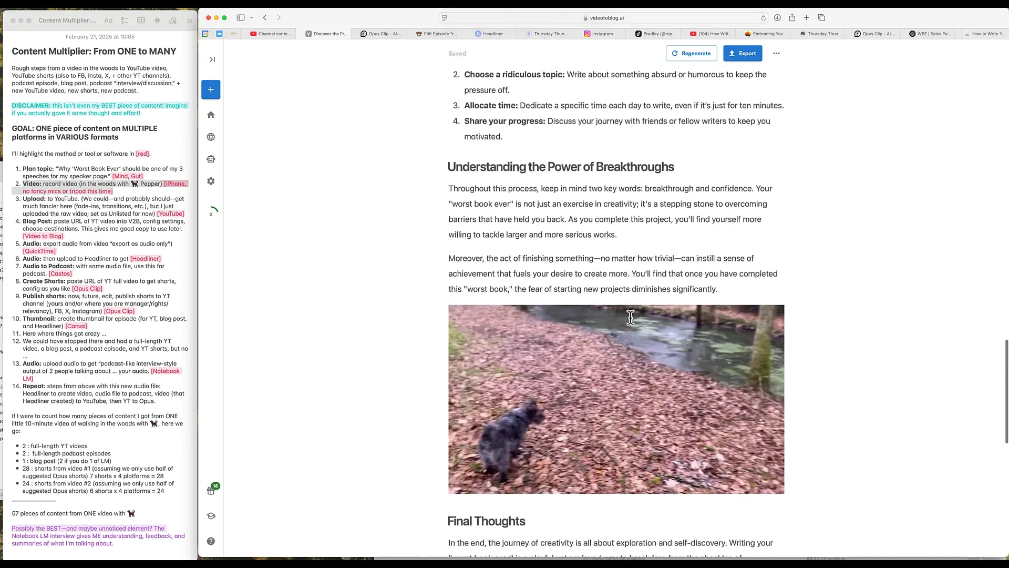Click the dog in woods image
The height and width of the screenshot is (568, 1009).
point(616,399)
